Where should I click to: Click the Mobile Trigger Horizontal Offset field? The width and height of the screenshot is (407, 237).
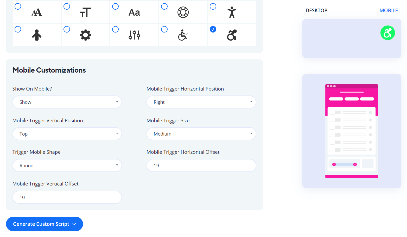tap(201, 166)
